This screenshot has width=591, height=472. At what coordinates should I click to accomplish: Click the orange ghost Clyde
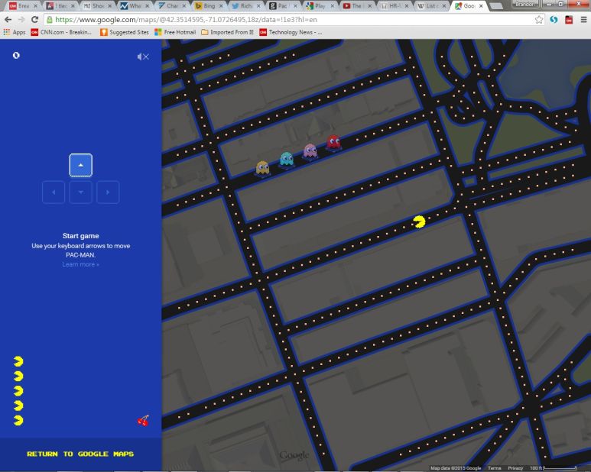(x=263, y=168)
